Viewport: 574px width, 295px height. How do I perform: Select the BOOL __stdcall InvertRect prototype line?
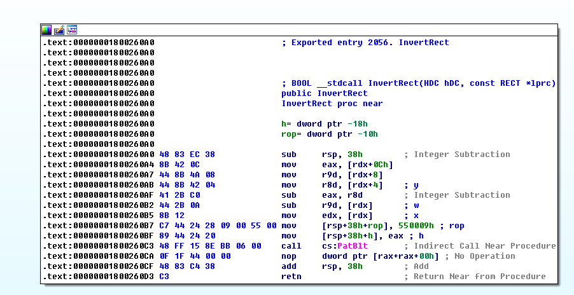click(419, 83)
